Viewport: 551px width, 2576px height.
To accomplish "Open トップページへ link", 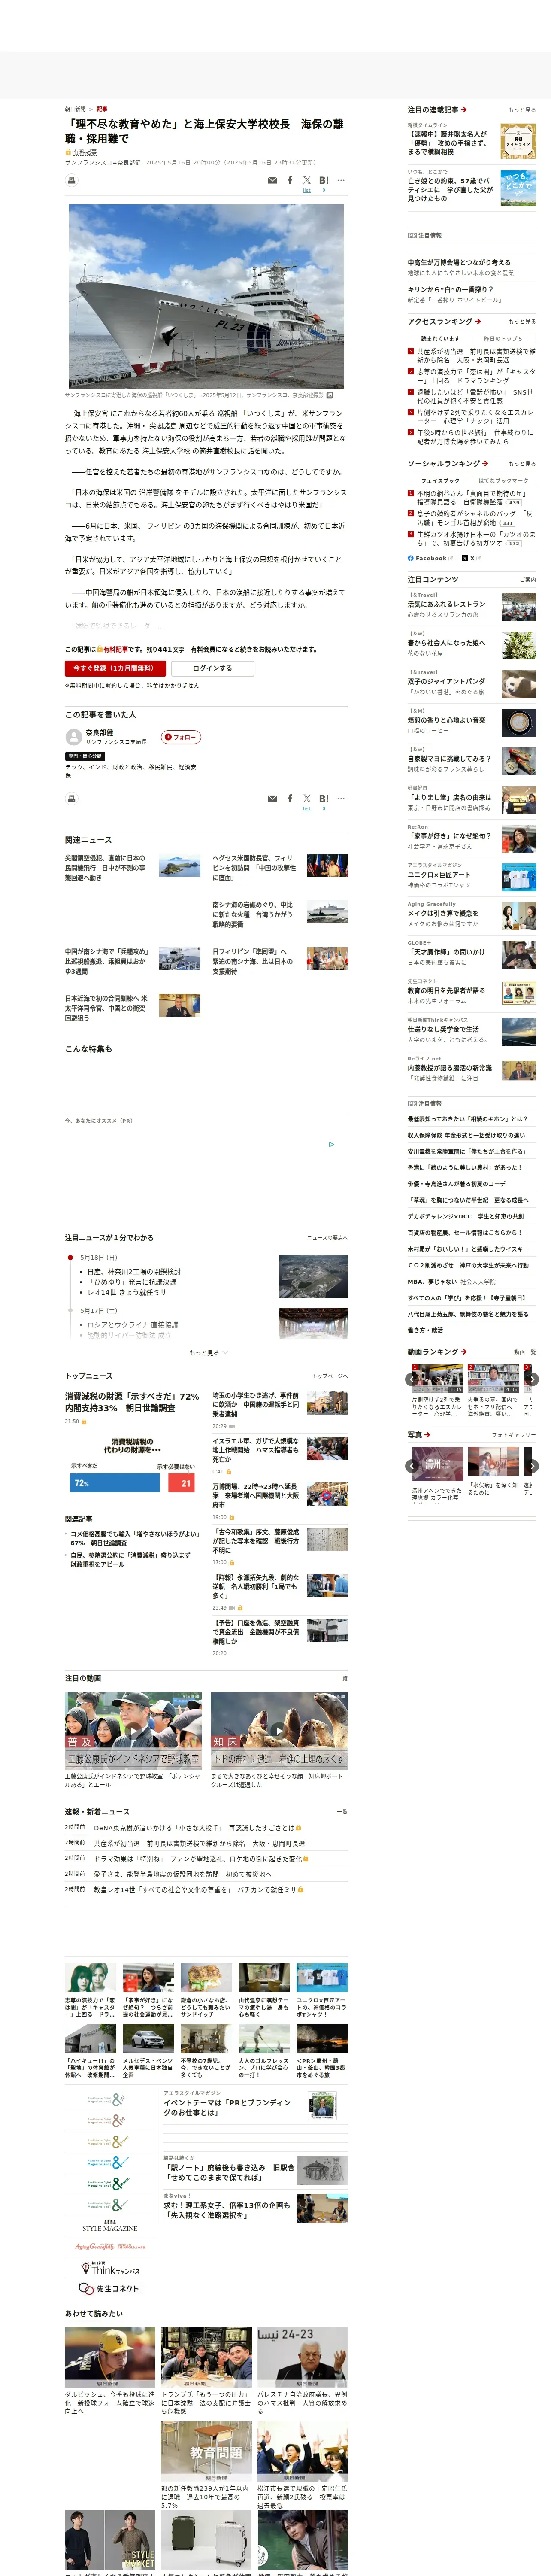I will (x=329, y=1376).
